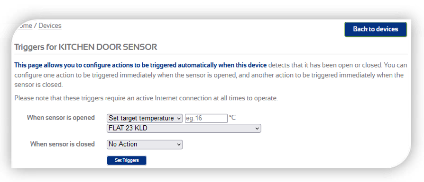
Task: Click the chevron arrow on No Action selector
Action: (179, 145)
